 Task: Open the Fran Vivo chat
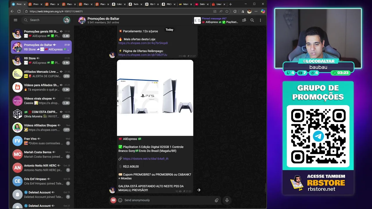(x=41, y=141)
